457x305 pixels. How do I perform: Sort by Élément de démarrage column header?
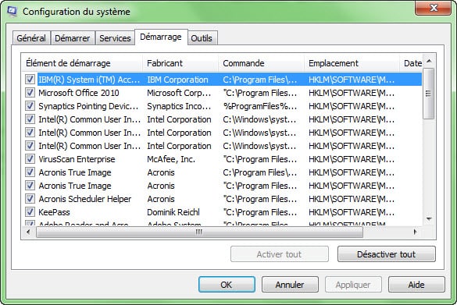(82, 63)
